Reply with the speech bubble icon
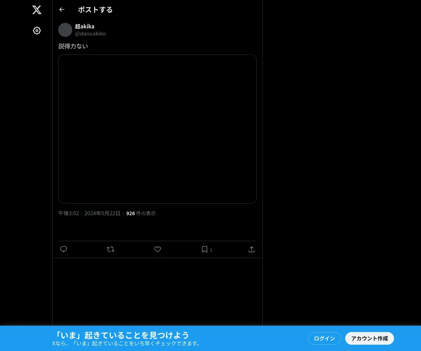Image resolution: width=421 pixels, height=351 pixels. pyautogui.click(x=64, y=249)
